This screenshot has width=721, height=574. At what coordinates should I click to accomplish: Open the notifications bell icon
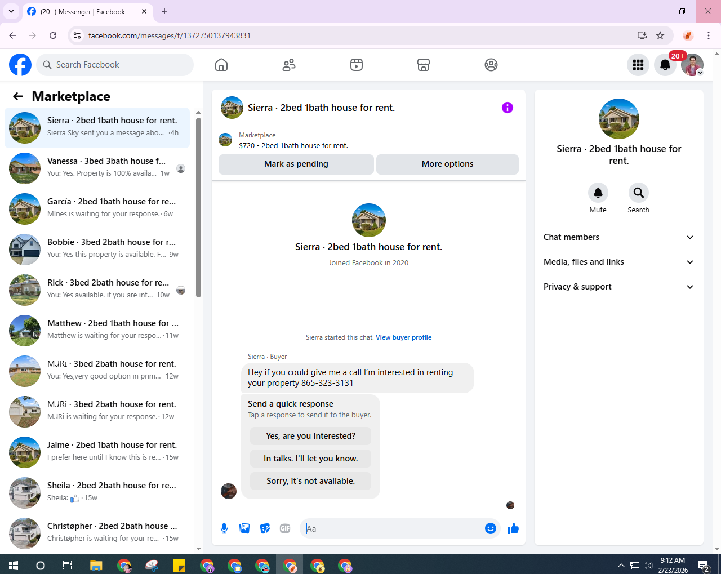665,65
